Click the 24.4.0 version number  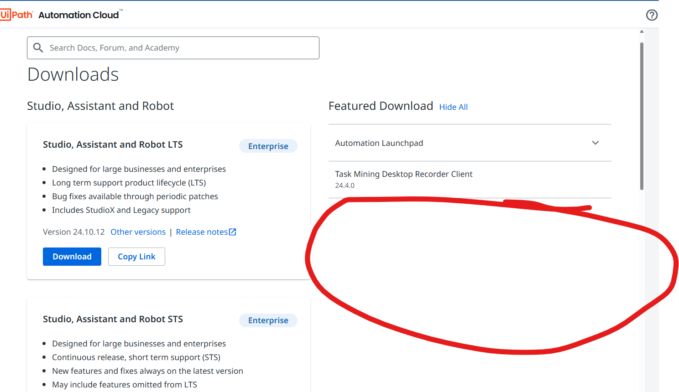pos(345,186)
